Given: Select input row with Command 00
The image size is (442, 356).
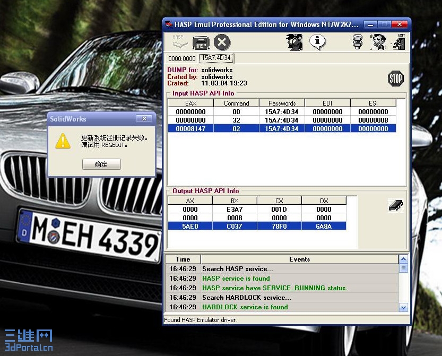Looking at the screenshot, I should tap(282, 111).
